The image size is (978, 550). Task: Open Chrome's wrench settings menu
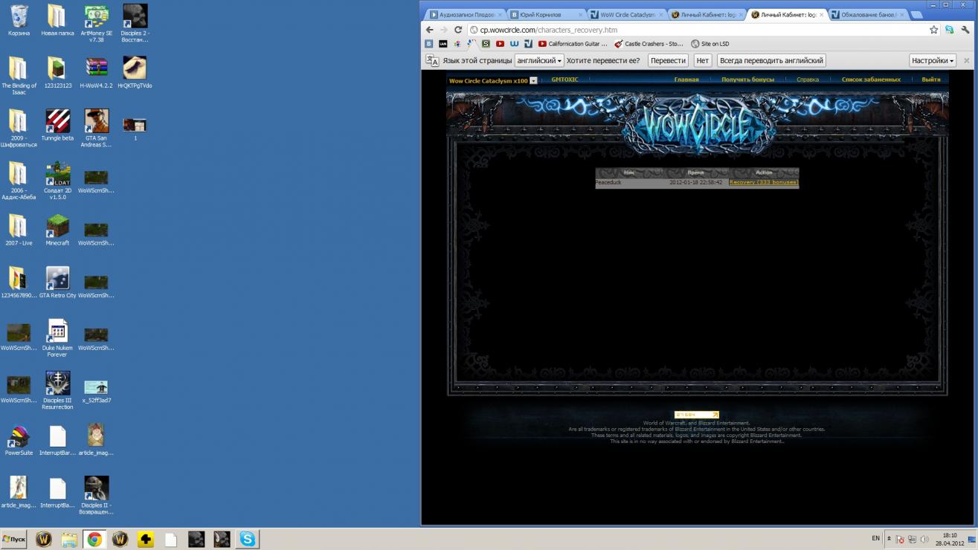click(965, 30)
